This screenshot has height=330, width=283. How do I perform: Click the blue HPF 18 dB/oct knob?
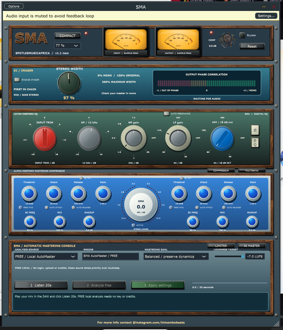click(222, 139)
